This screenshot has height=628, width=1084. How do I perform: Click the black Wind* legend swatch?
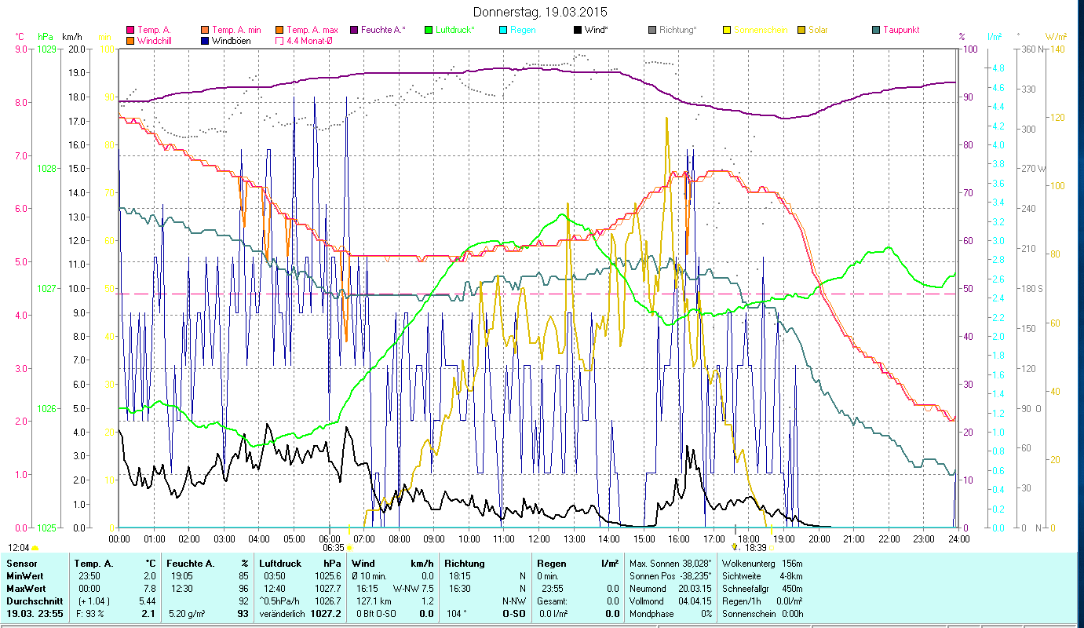point(578,30)
